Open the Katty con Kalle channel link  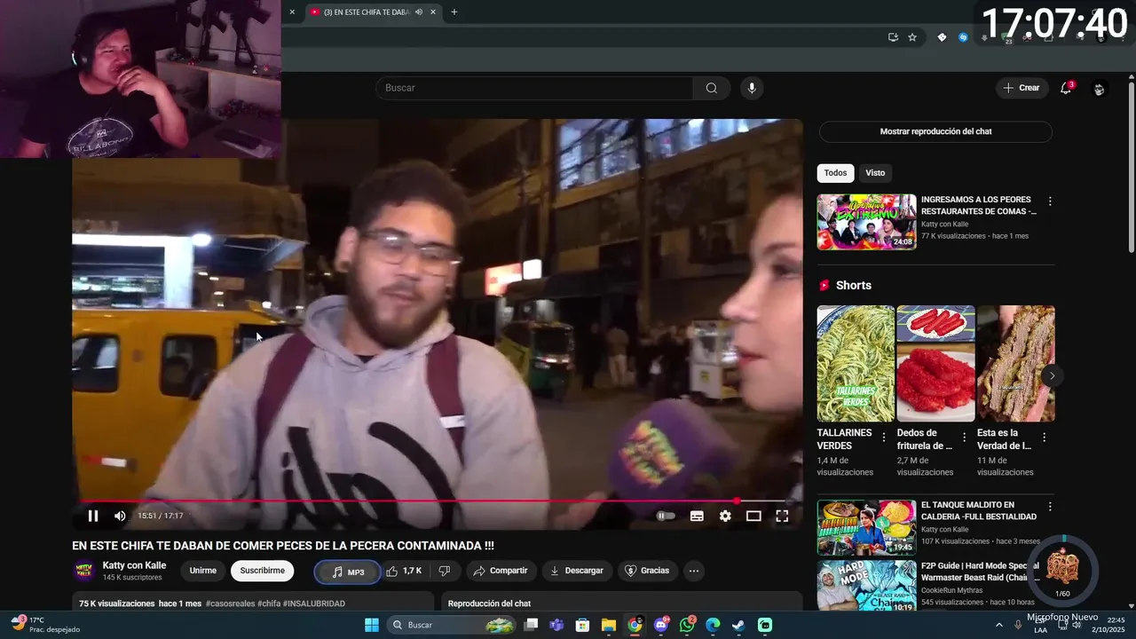pos(134,565)
